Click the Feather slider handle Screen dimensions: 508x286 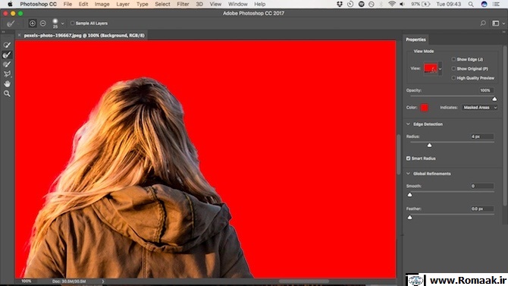pos(410,217)
